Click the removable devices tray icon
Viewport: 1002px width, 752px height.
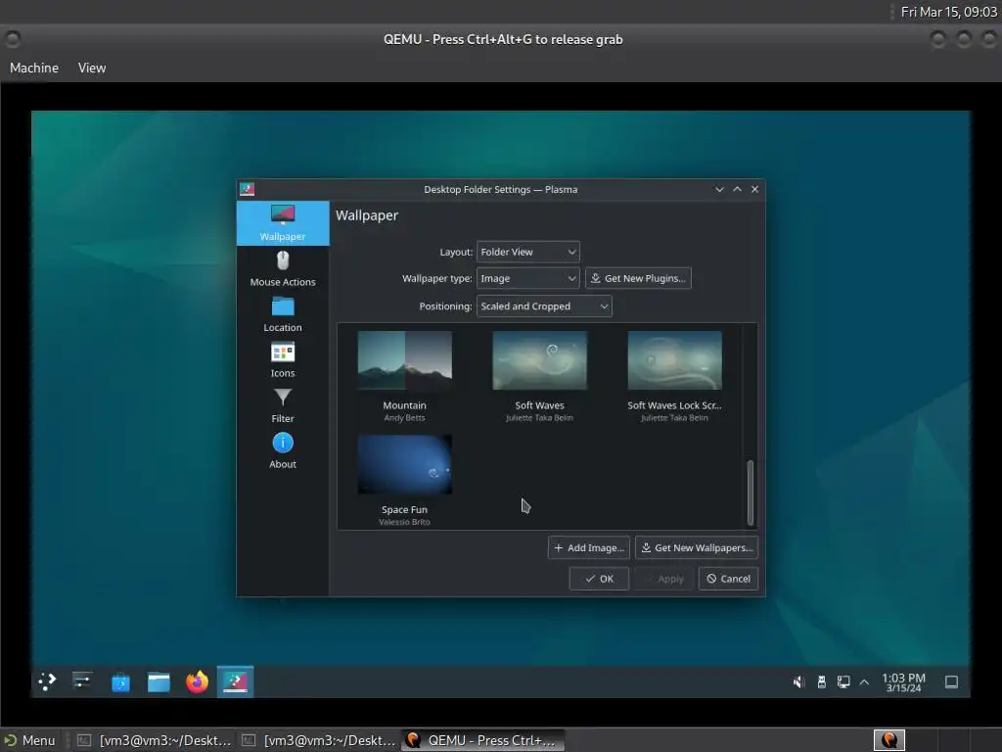tap(822, 682)
